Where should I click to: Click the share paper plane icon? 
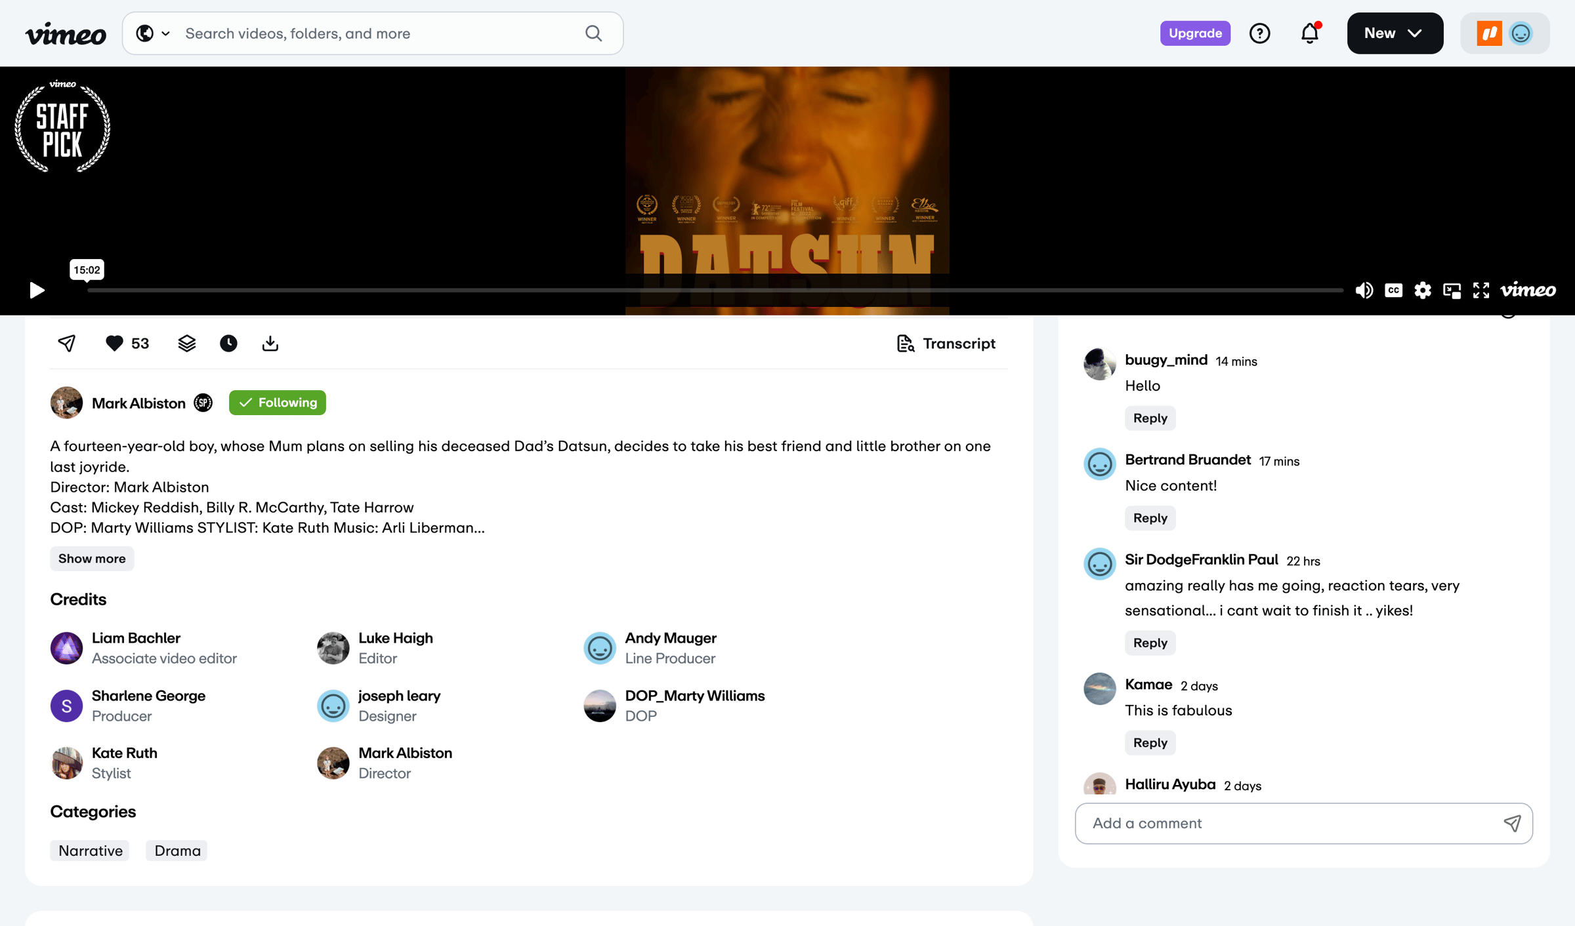point(67,343)
